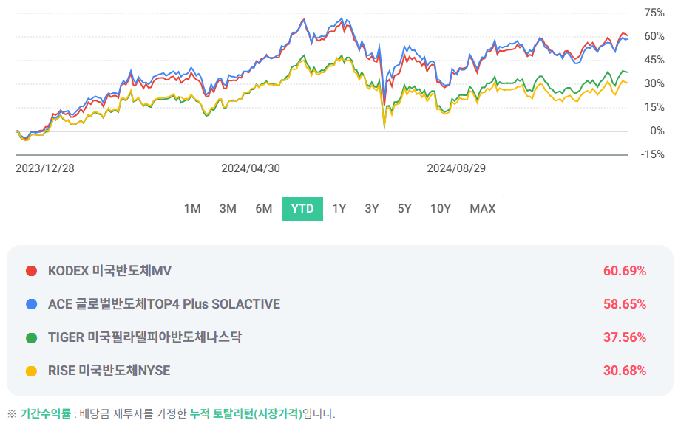Open RISE 미국반도체NYSE fund name
Image resolution: width=678 pixels, height=423 pixels.
click(x=109, y=371)
